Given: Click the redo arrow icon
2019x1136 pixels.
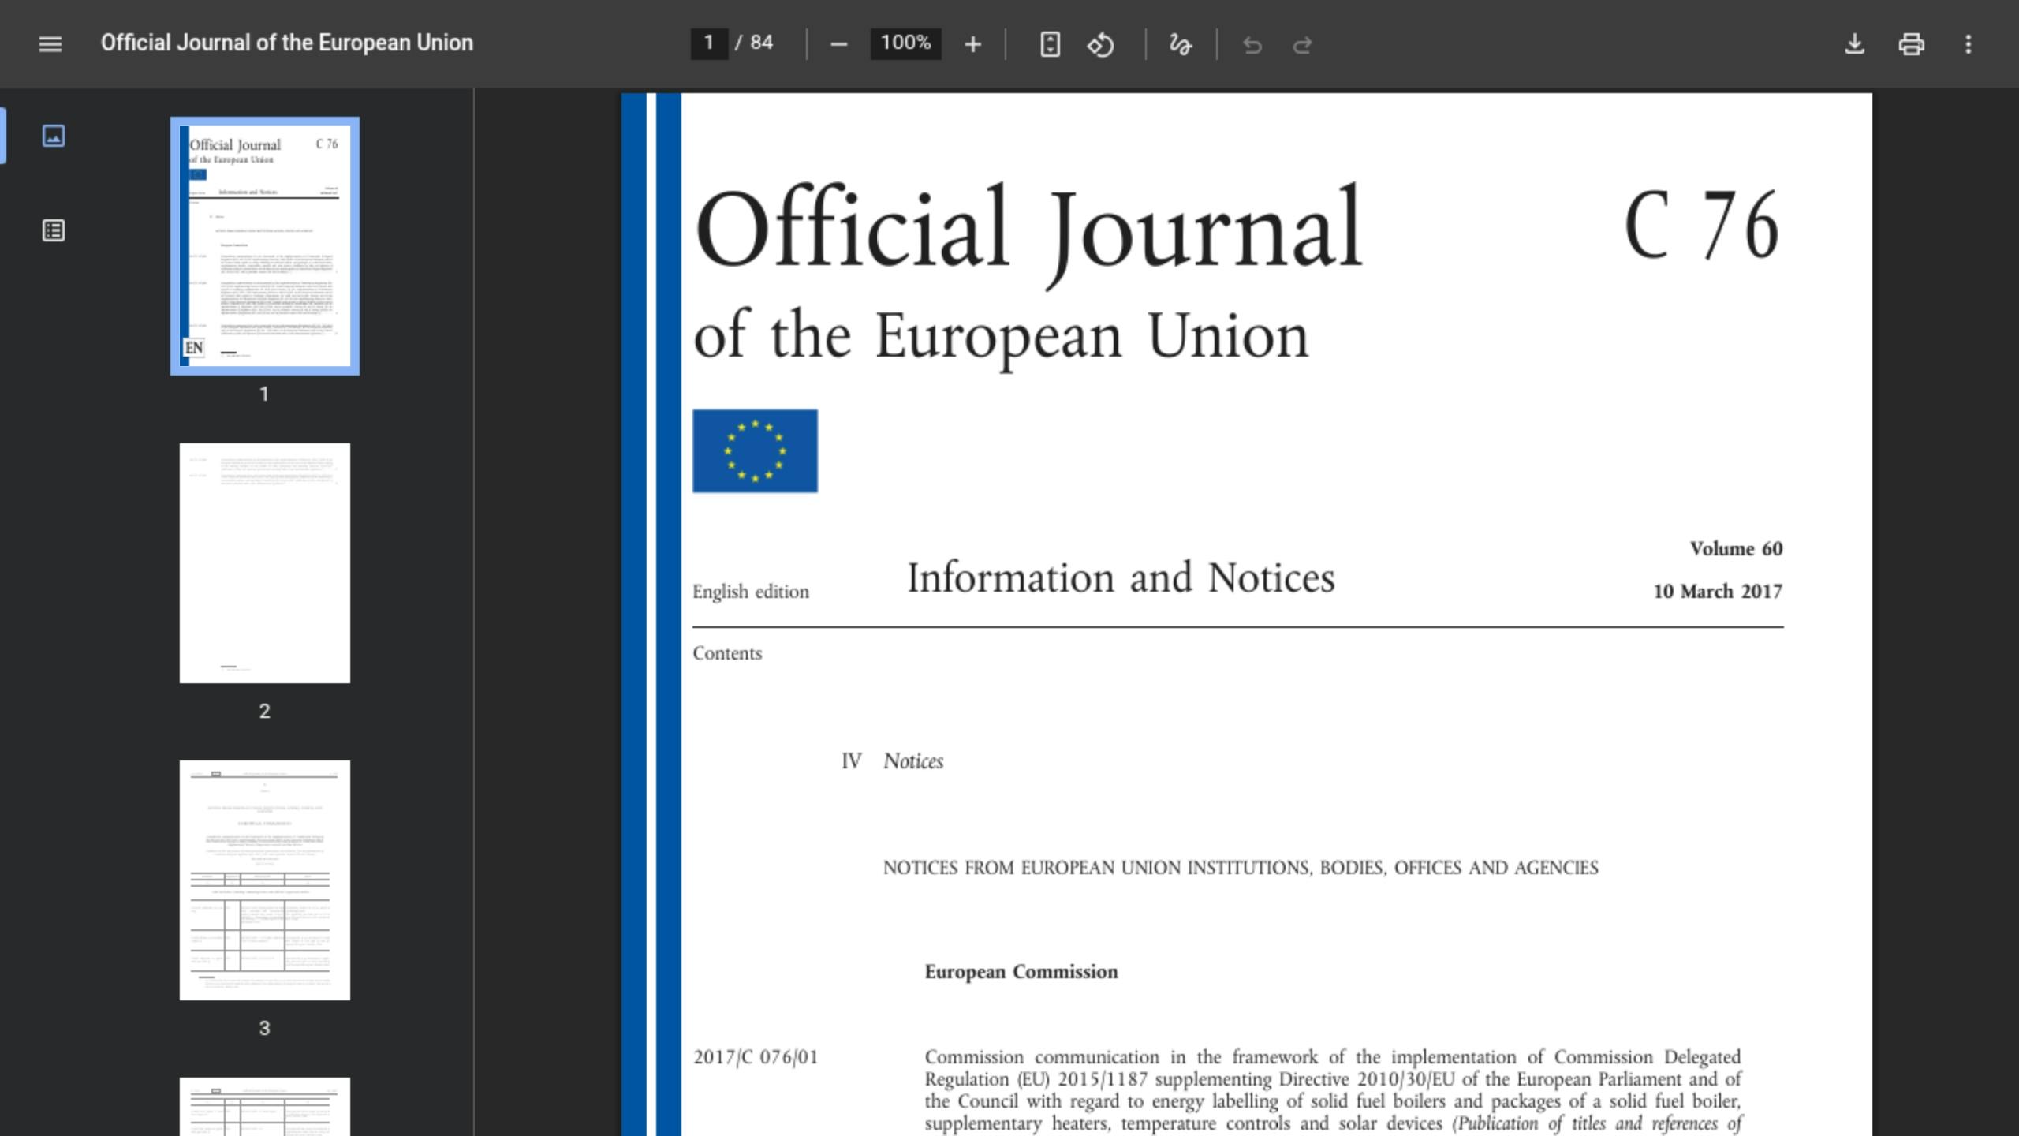Looking at the screenshot, I should pyautogui.click(x=1303, y=46).
